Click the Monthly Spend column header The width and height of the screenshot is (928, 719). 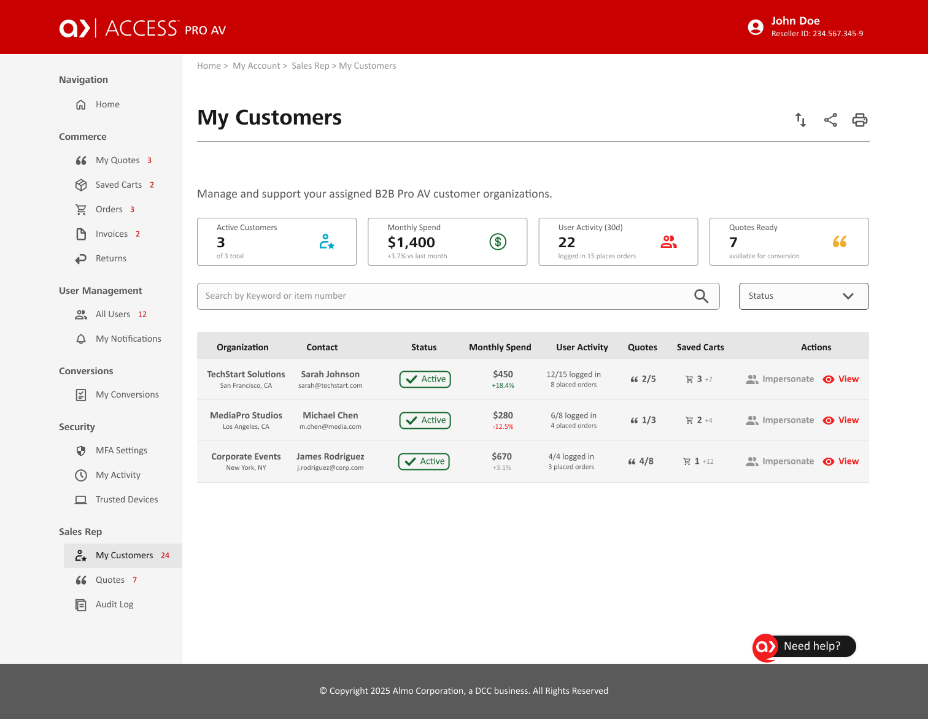500,347
